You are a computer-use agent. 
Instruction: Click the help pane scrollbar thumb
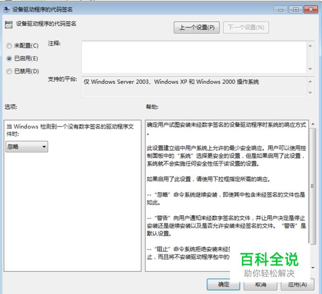click(x=313, y=186)
